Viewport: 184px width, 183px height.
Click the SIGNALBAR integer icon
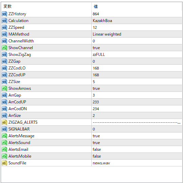pos(4,129)
